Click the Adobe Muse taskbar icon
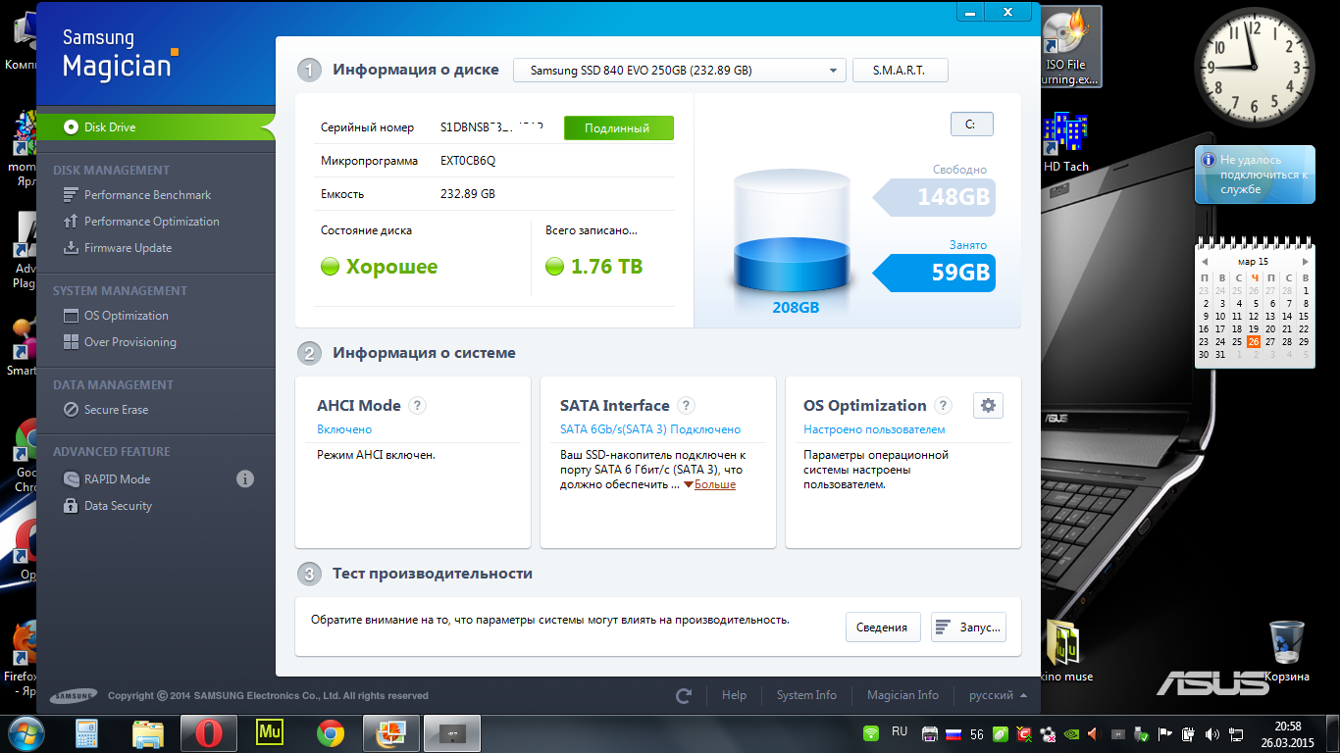This screenshot has width=1340, height=753. coord(269,732)
